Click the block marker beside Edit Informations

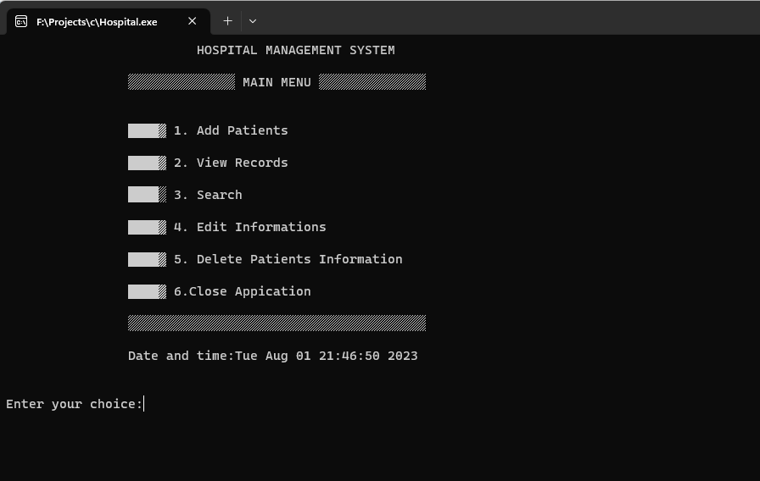click(147, 227)
